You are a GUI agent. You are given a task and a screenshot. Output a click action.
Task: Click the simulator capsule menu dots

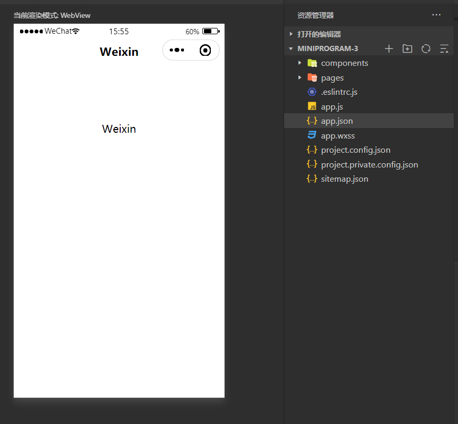(177, 50)
